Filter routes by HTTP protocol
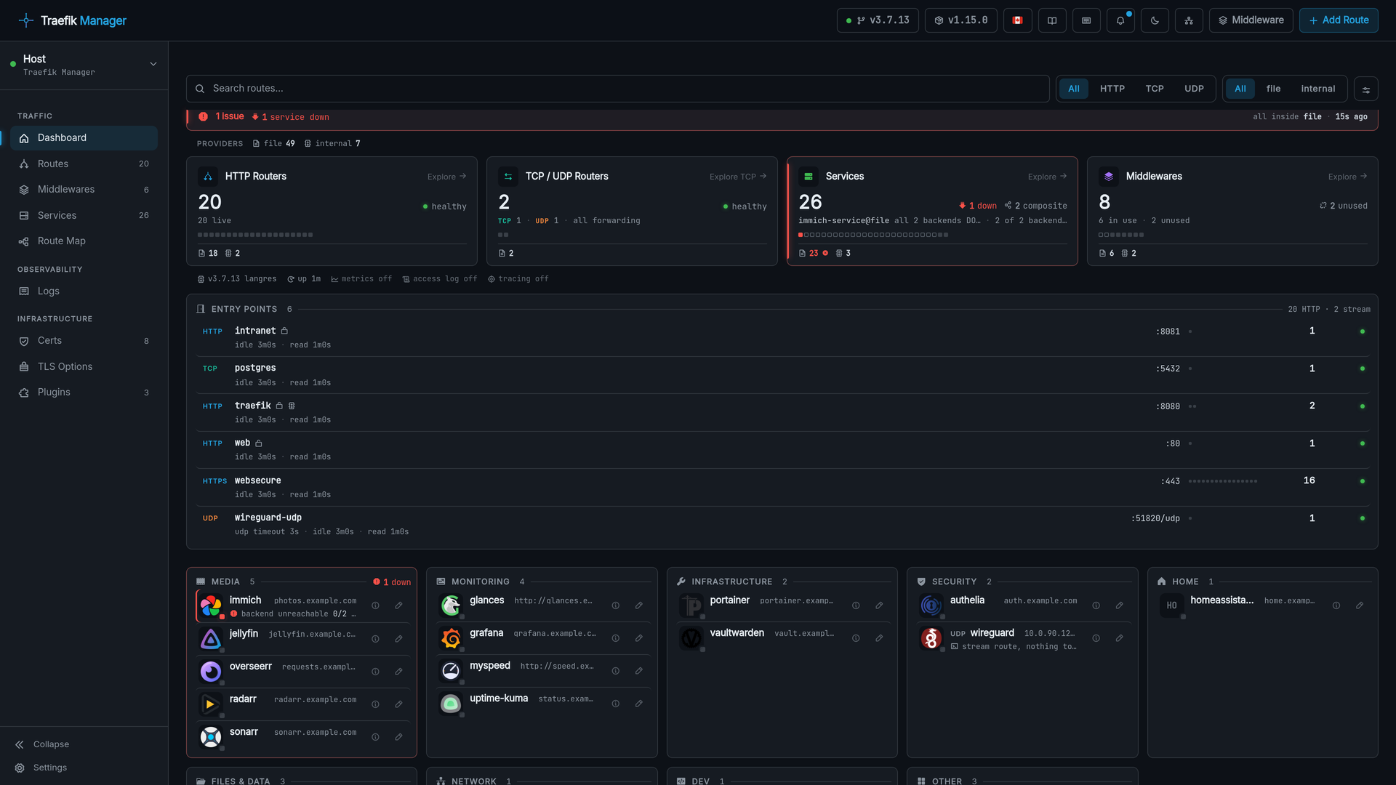This screenshot has width=1396, height=785. tap(1112, 89)
